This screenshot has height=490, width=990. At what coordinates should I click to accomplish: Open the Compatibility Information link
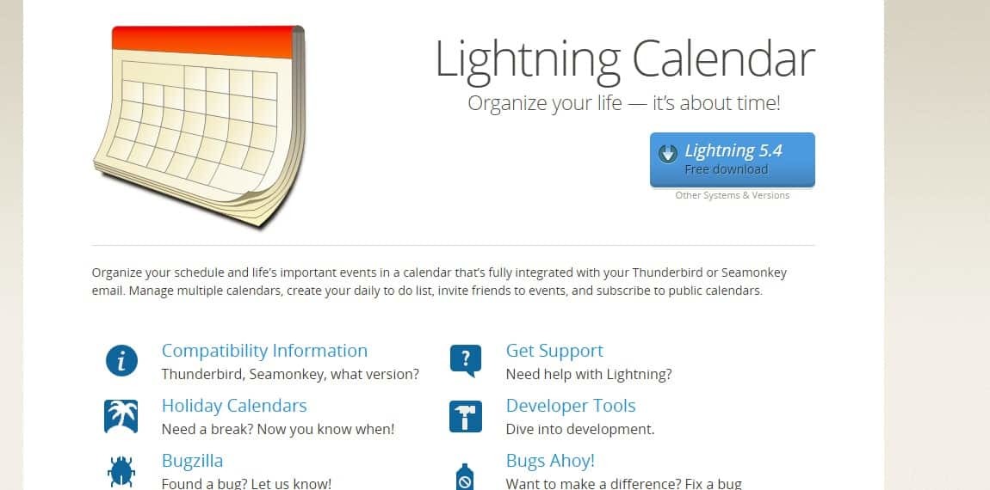pyautogui.click(x=264, y=351)
